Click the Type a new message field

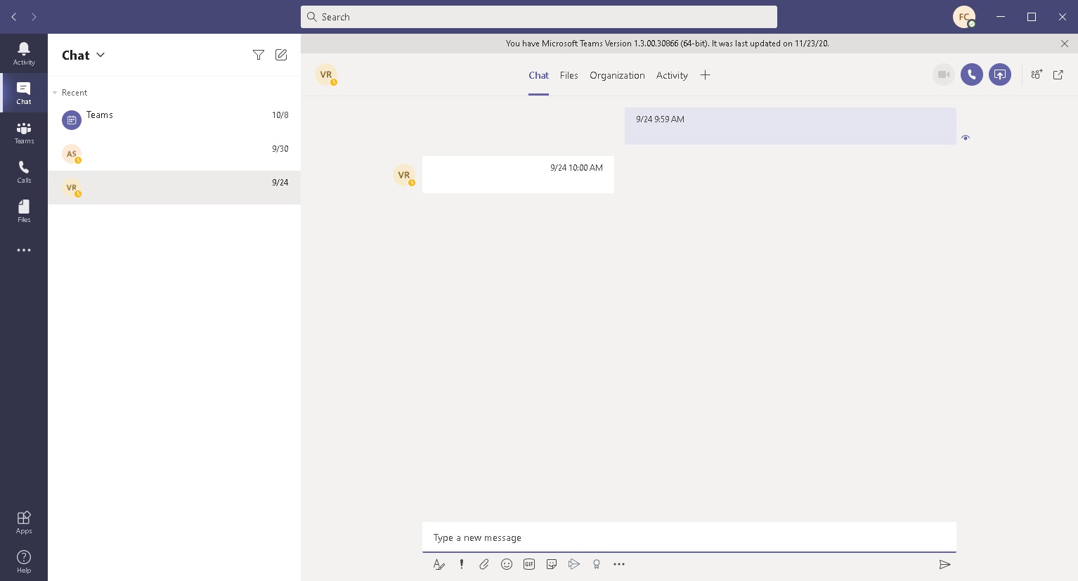point(689,537)
